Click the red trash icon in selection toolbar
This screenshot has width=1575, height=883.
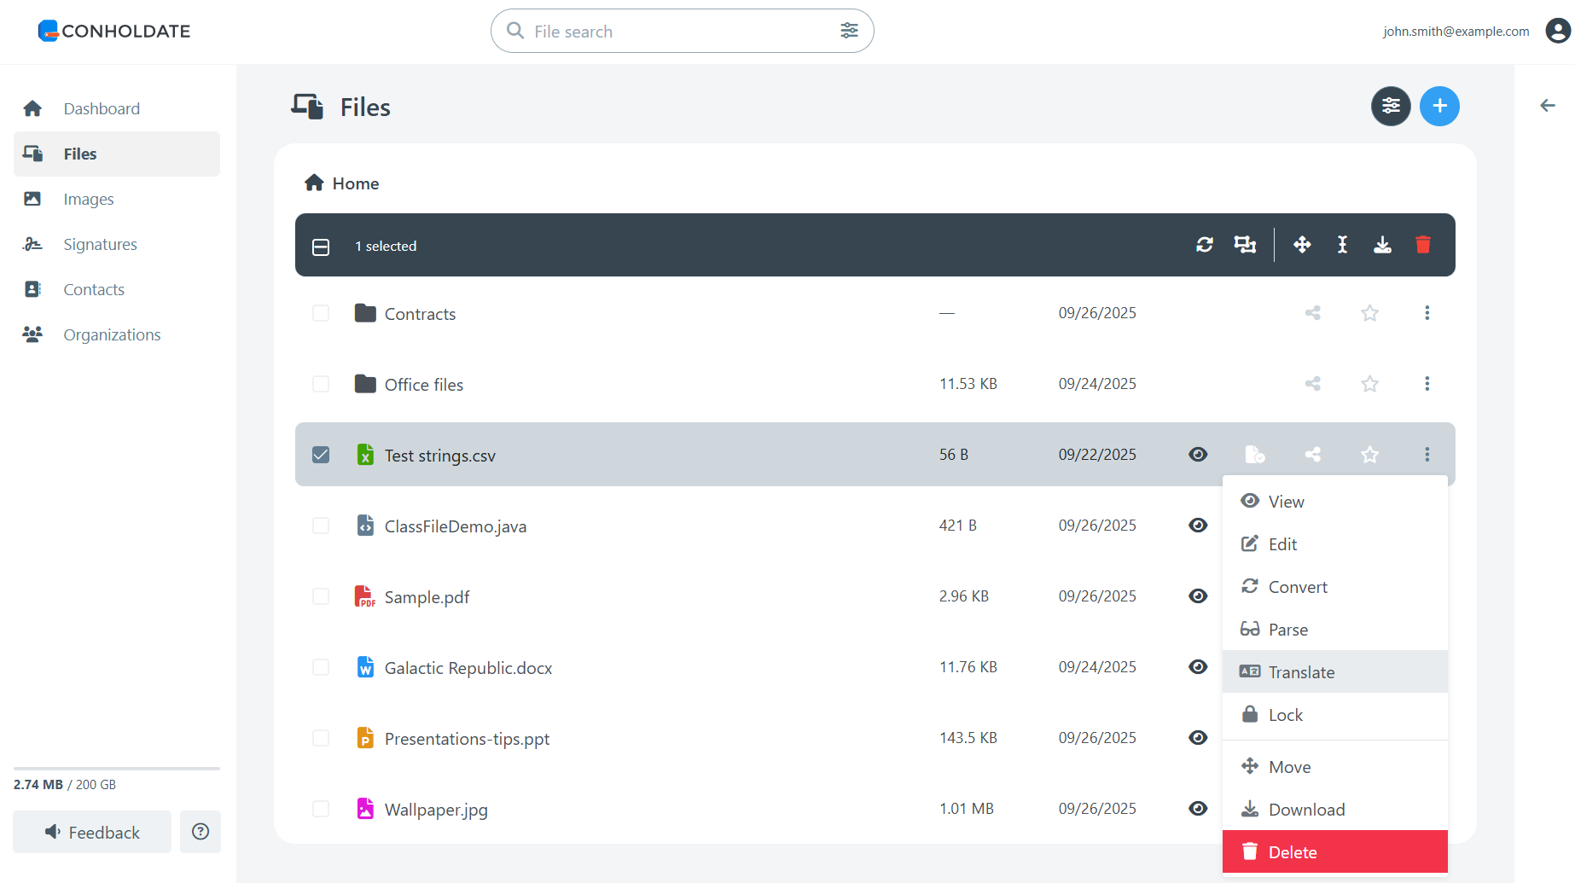1422,246
